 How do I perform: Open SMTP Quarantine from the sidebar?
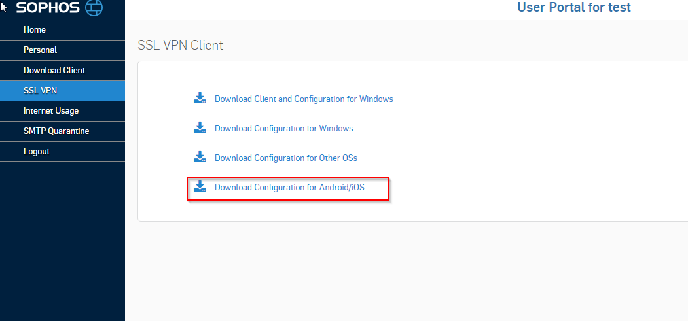click(56, 131)
